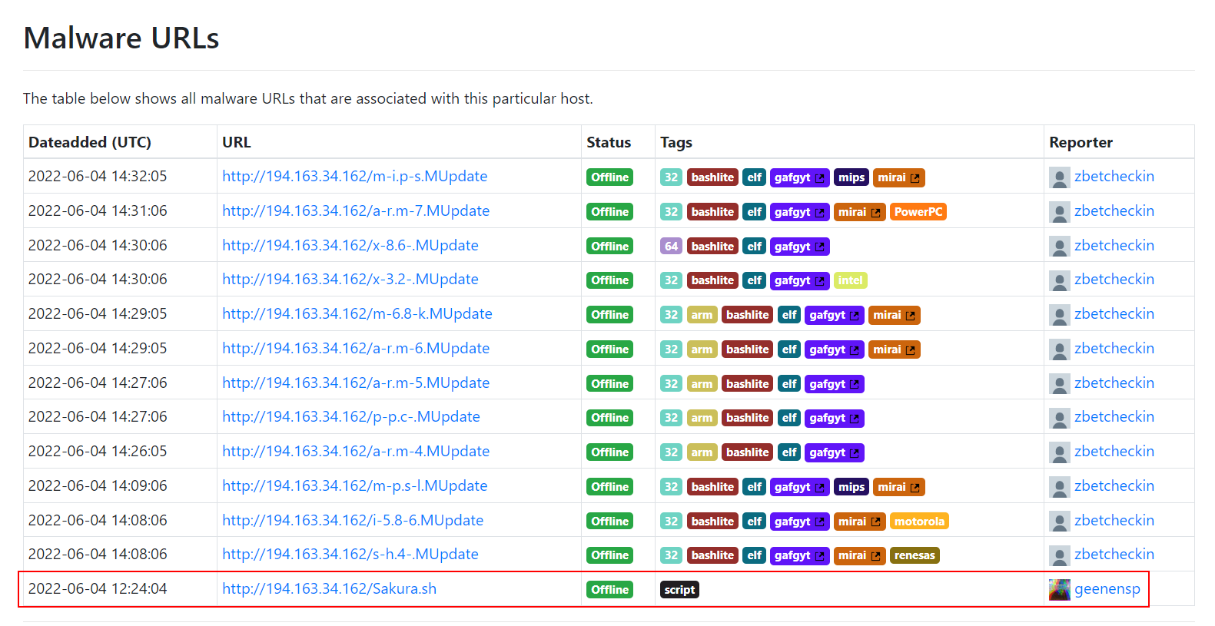1215x626 pixels.
Task: Click the arm tag in the a-r.m-4.MUpdate row
Action: [x=702, y=452]
